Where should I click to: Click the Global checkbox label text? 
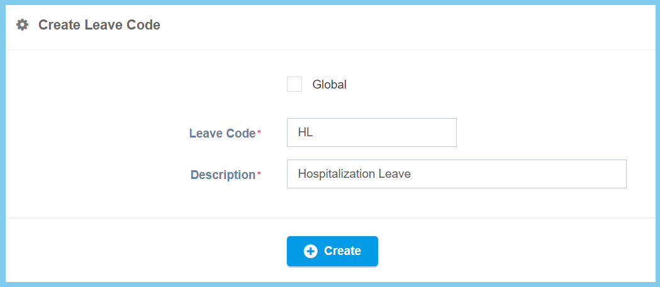click(x=329, y=84)
